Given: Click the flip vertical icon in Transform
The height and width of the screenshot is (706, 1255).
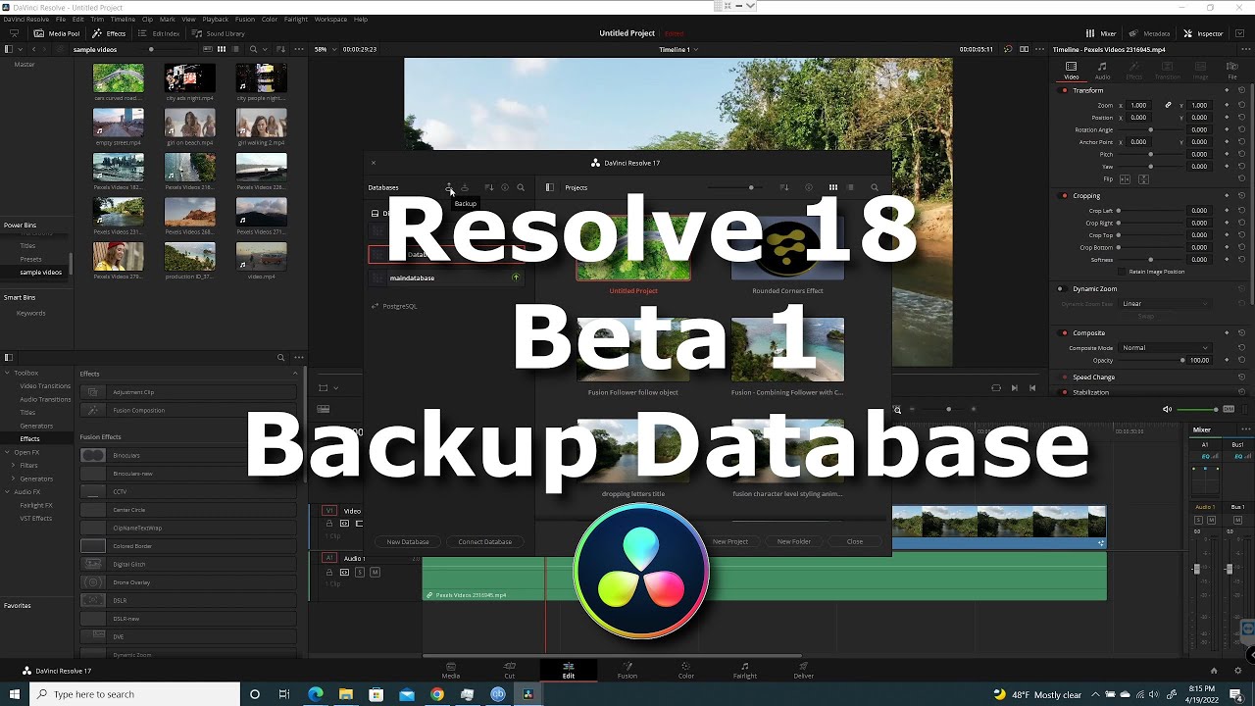Looking at the screenshot, I should pos(1141,179).
